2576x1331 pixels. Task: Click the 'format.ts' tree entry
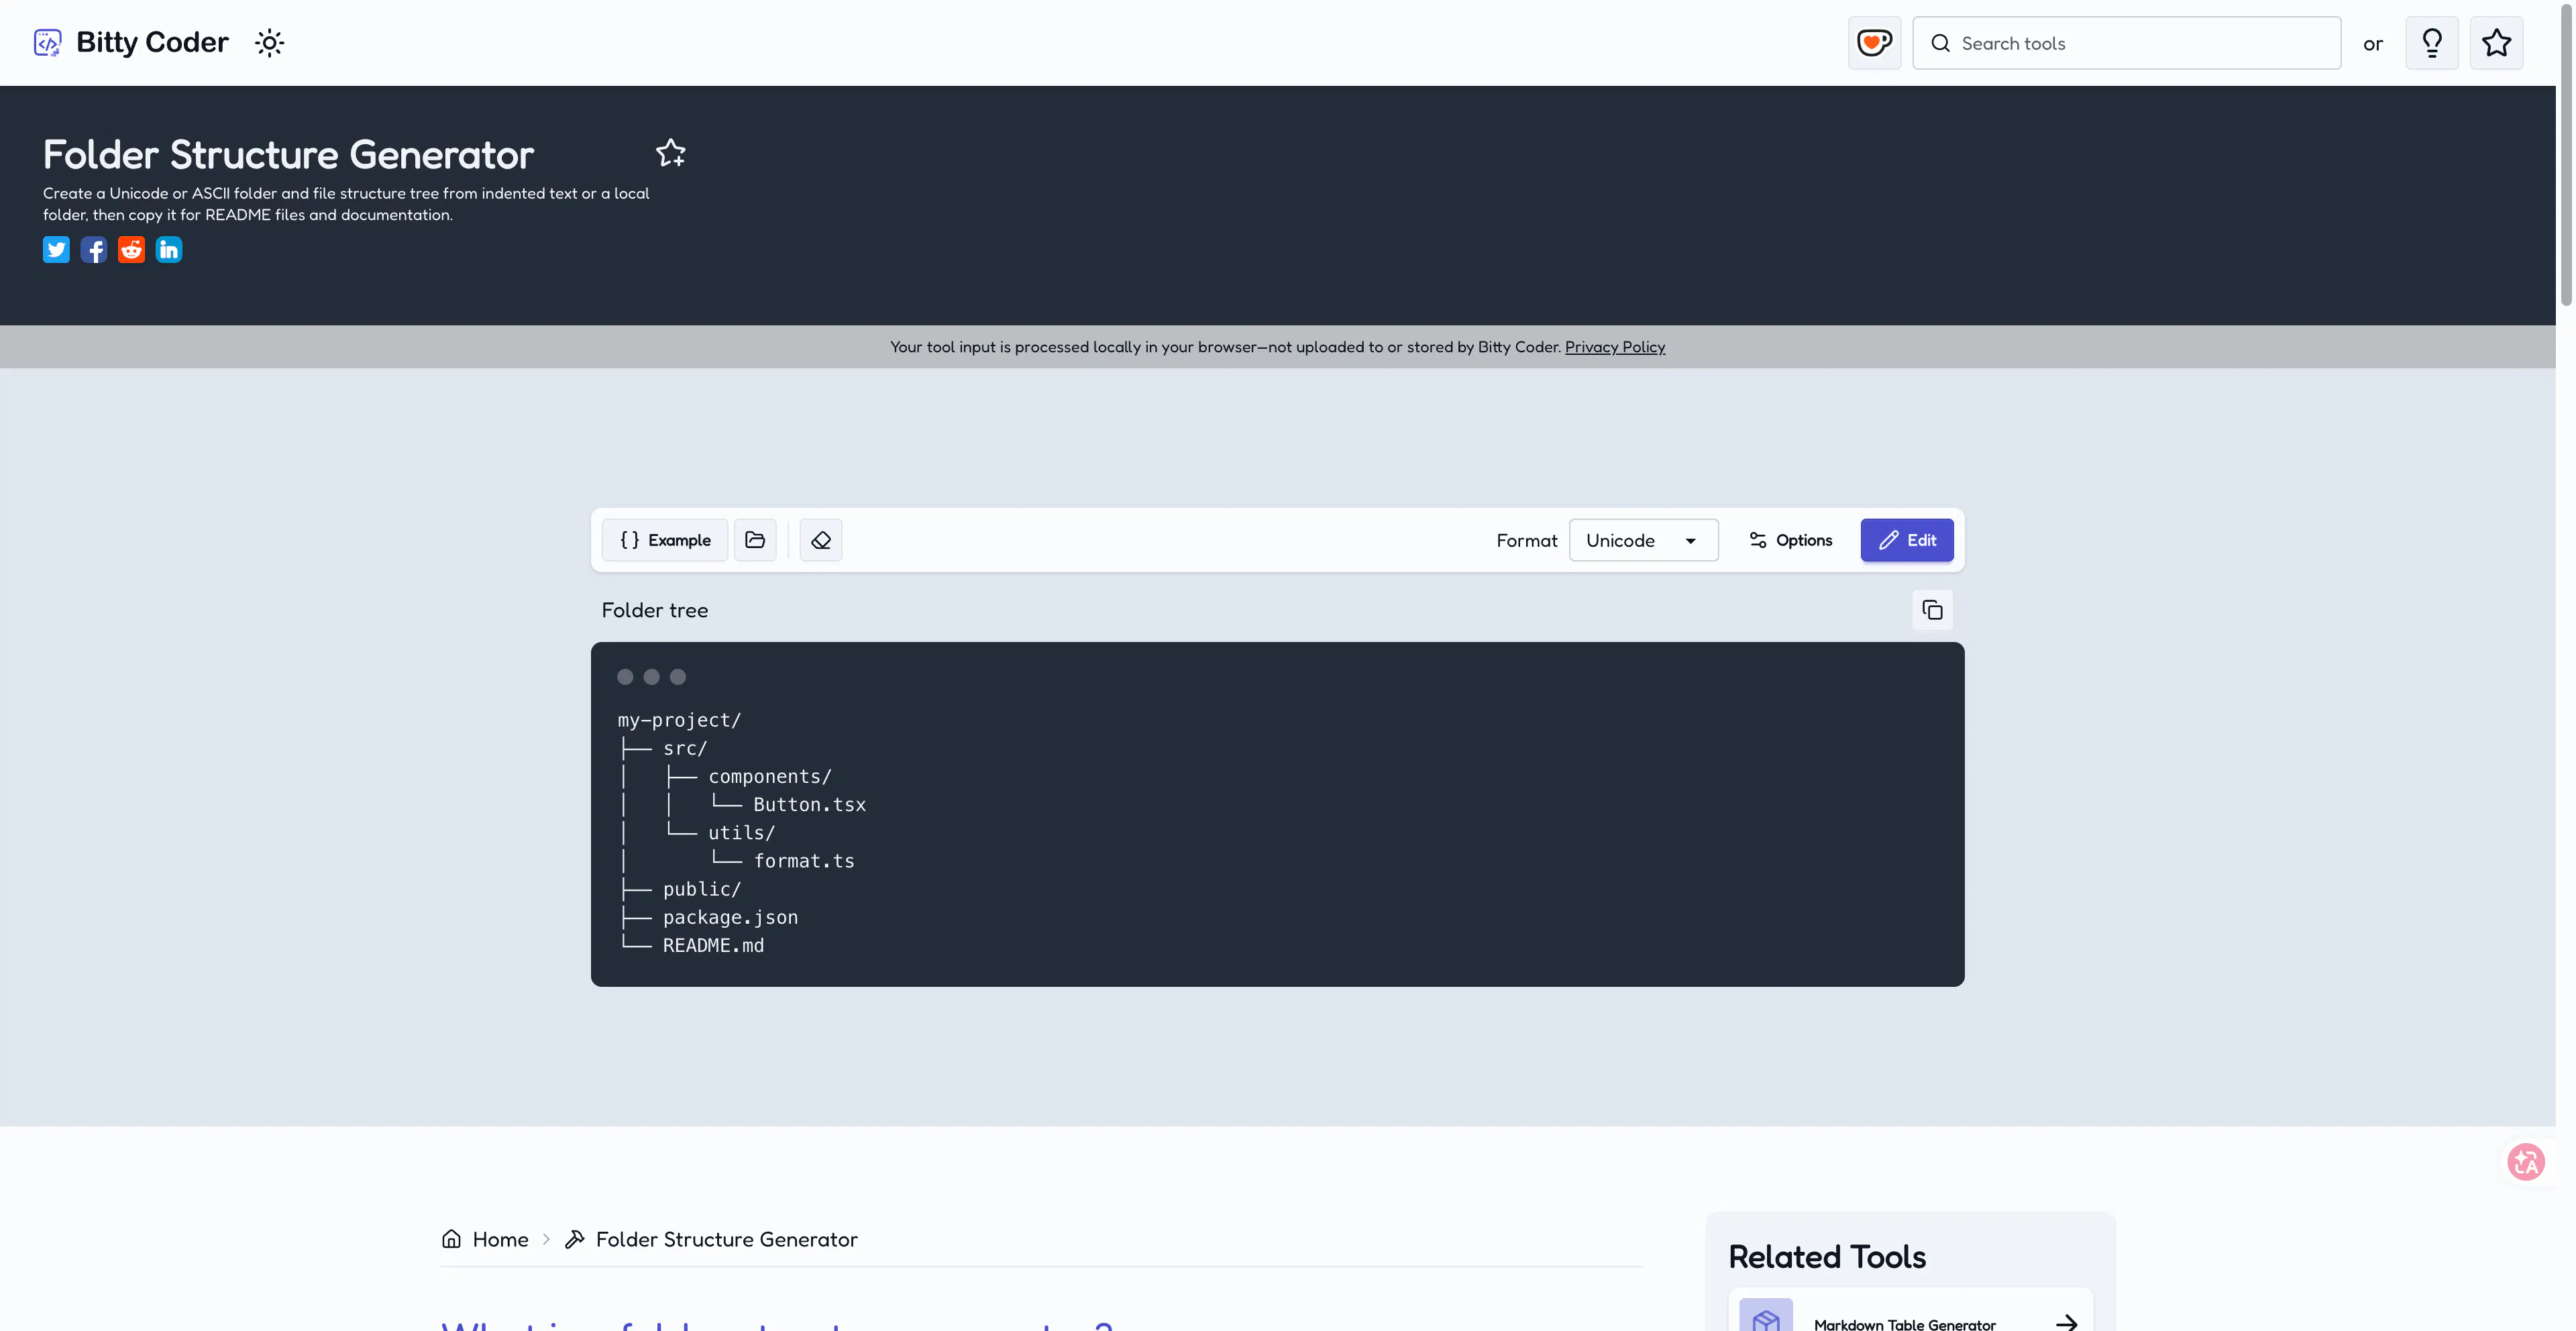tap(804, 861)
